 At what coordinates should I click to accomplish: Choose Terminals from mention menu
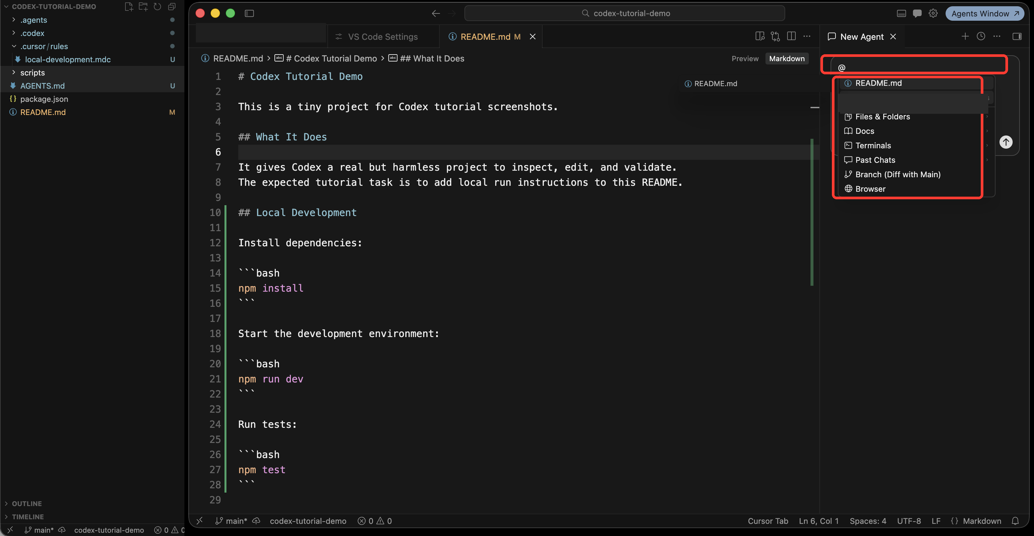916,145
